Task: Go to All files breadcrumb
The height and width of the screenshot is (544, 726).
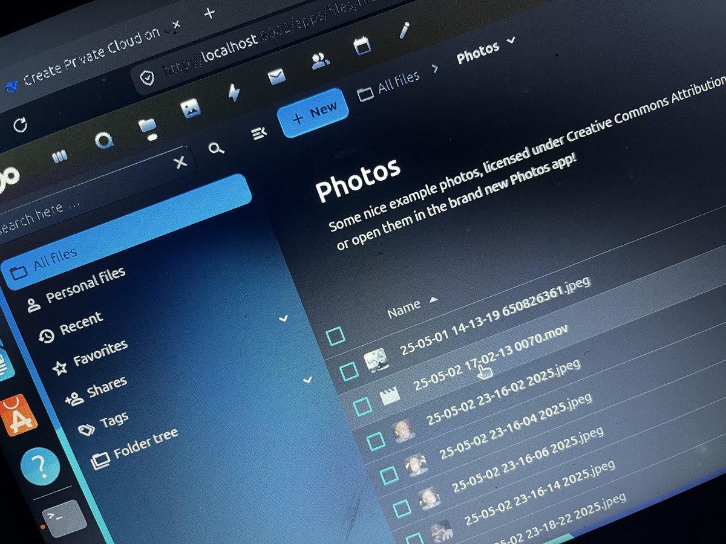Action: pos(388,86)
